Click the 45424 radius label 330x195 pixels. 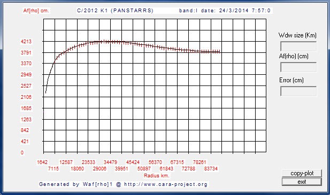(x=133, y=162)
